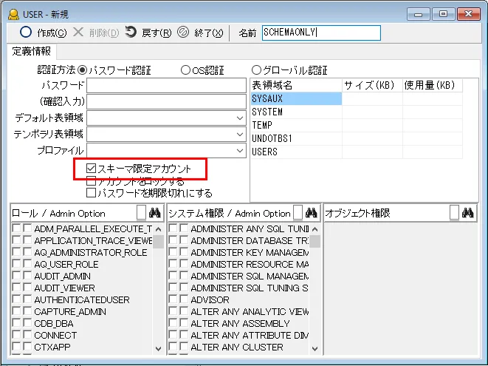Check first box for ADM_PARALLEL_EXECUTE_T role
The width and height of the screenshot is (488, 366).
point(16,228)
